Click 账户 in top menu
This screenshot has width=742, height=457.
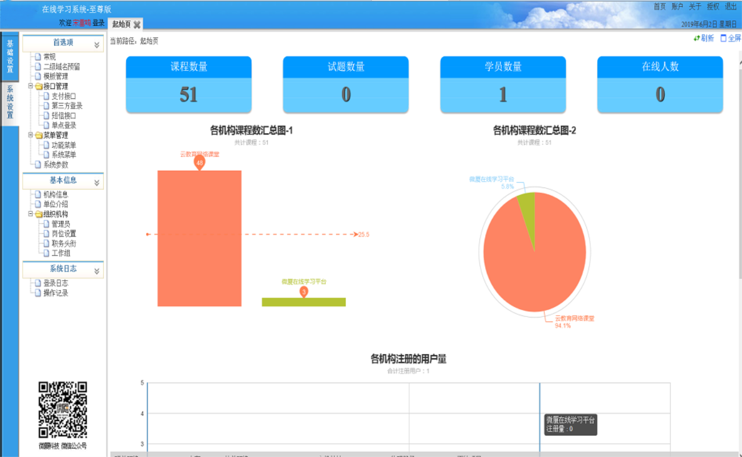(678, 7)
